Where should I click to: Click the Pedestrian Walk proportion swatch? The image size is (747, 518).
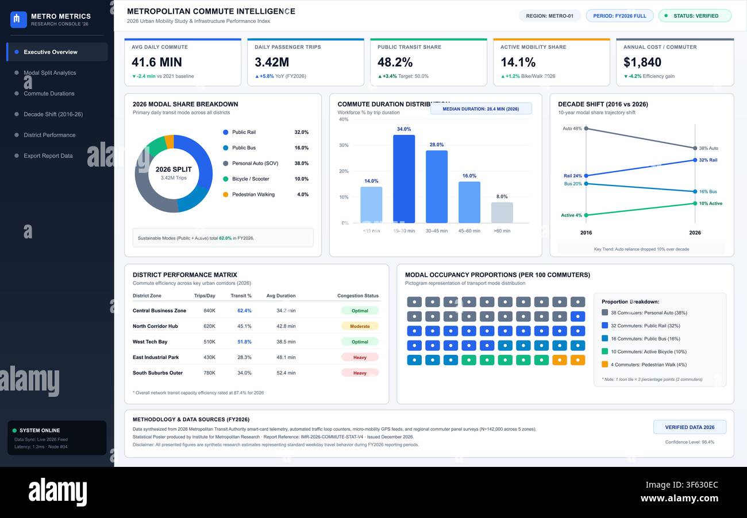pyautogui.click(x=604, y=364)
